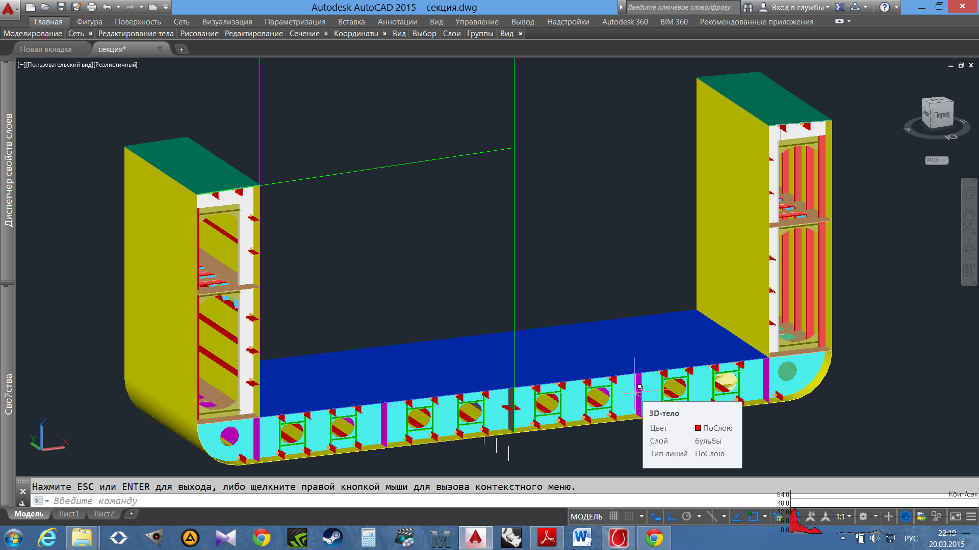The height and width of the screenshot is (550, 979).
Task: Click the Clean Screen icon in status bar
Action: [x=956, y=516]
